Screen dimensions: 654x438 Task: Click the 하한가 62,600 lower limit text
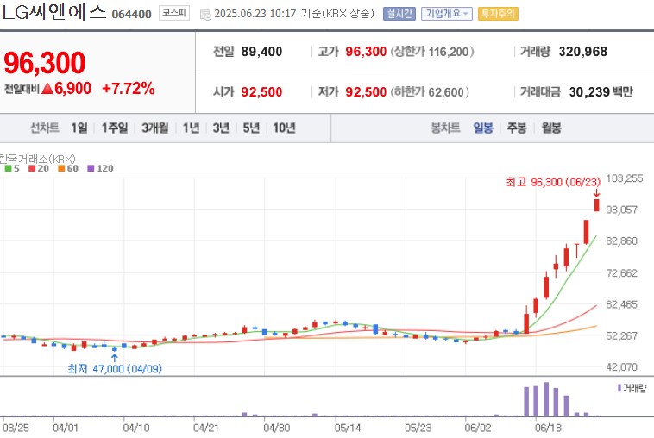coord(430,92)
